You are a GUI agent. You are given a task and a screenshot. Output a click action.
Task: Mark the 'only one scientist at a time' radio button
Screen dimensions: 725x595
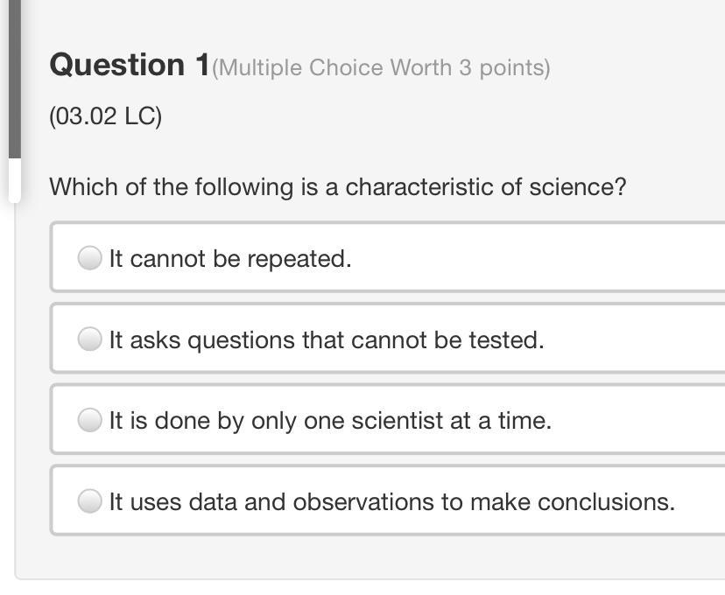pyautogui.click(x=89, y=421)
